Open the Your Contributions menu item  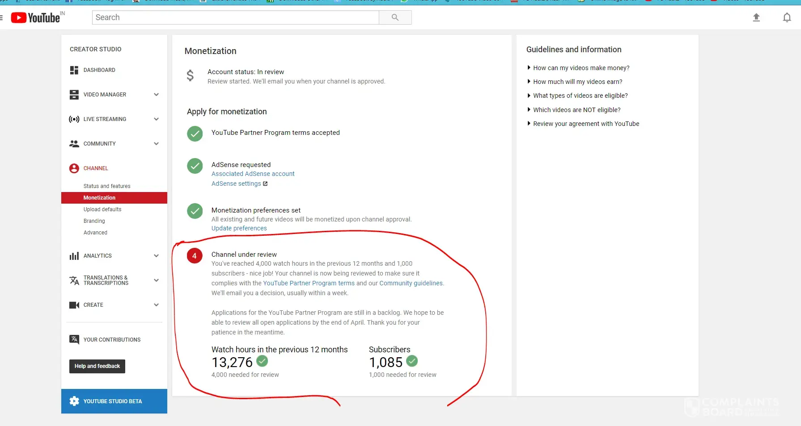click(x=112, y=340)
